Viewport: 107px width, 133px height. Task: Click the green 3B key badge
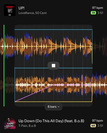point(93,13)
